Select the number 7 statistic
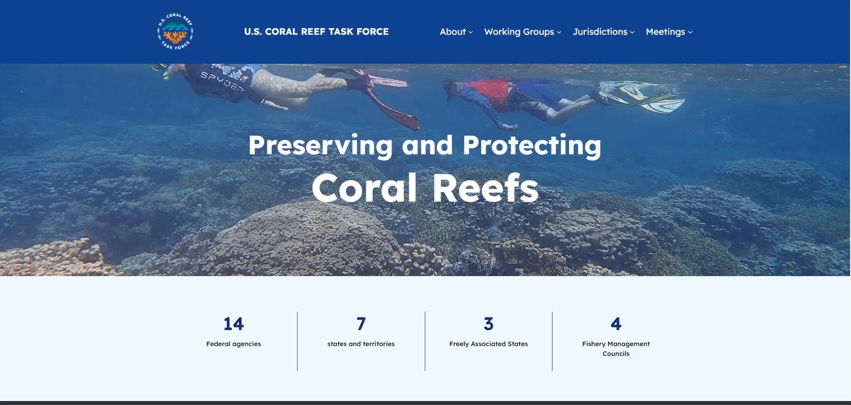The image size is (851, 405). (x=361, y=324)
